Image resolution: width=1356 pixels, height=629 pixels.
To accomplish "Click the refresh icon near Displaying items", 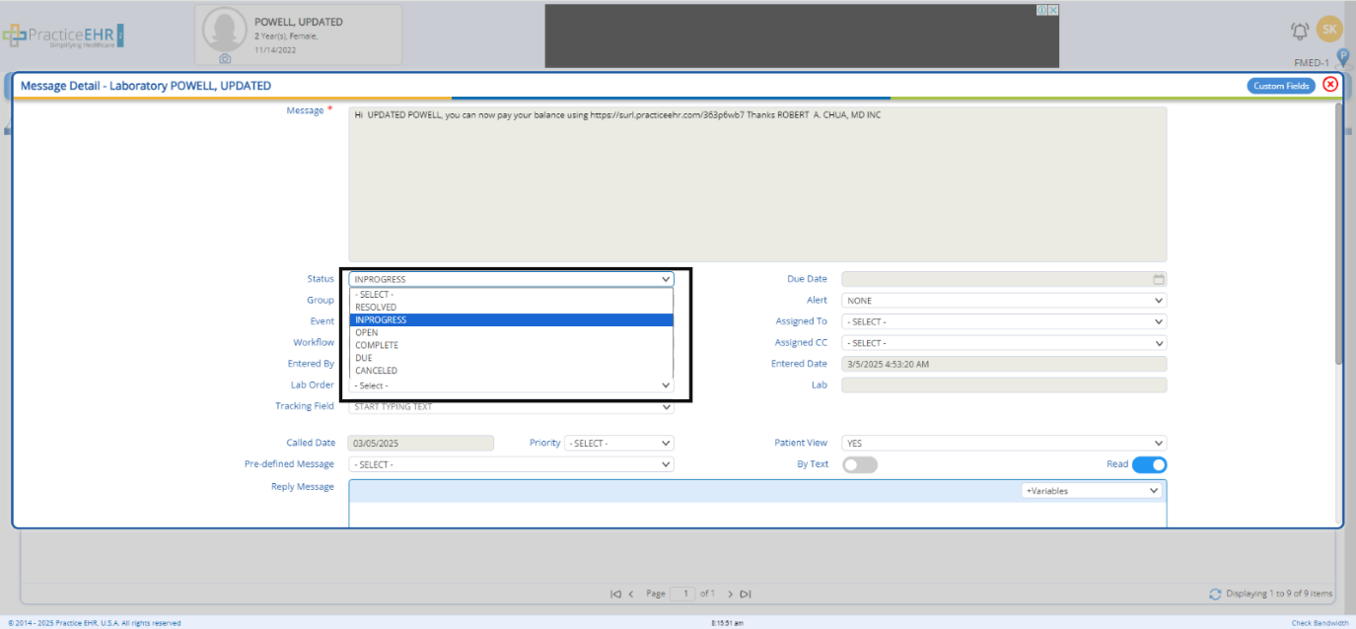I will [x=1215, y=594].
